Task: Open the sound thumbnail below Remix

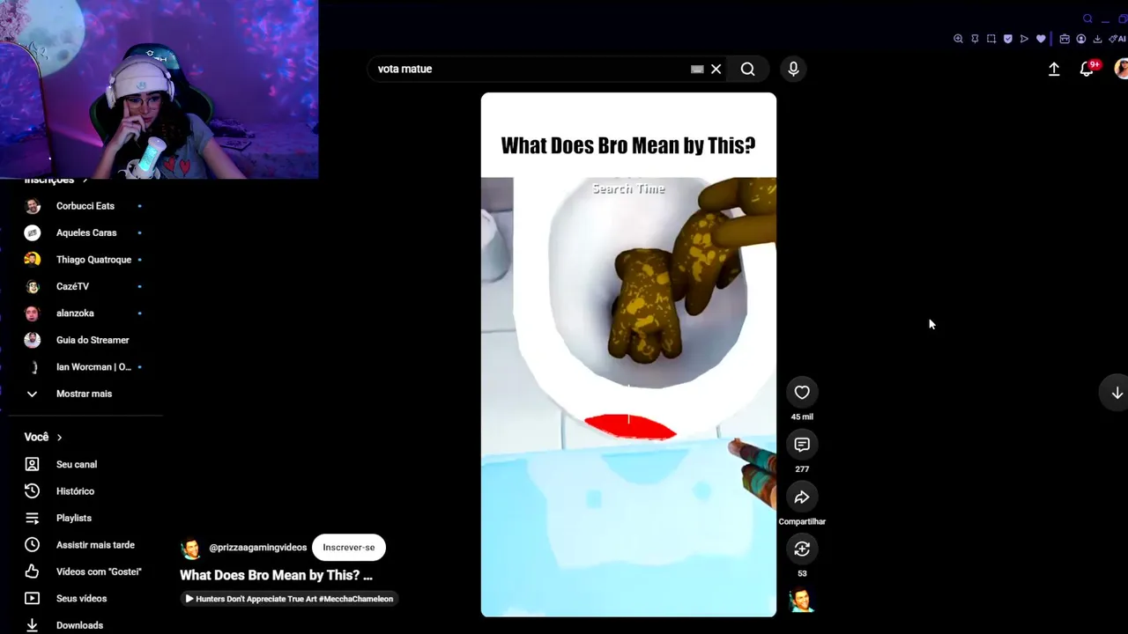Action: pyautogui.click(x=802, y=601)
